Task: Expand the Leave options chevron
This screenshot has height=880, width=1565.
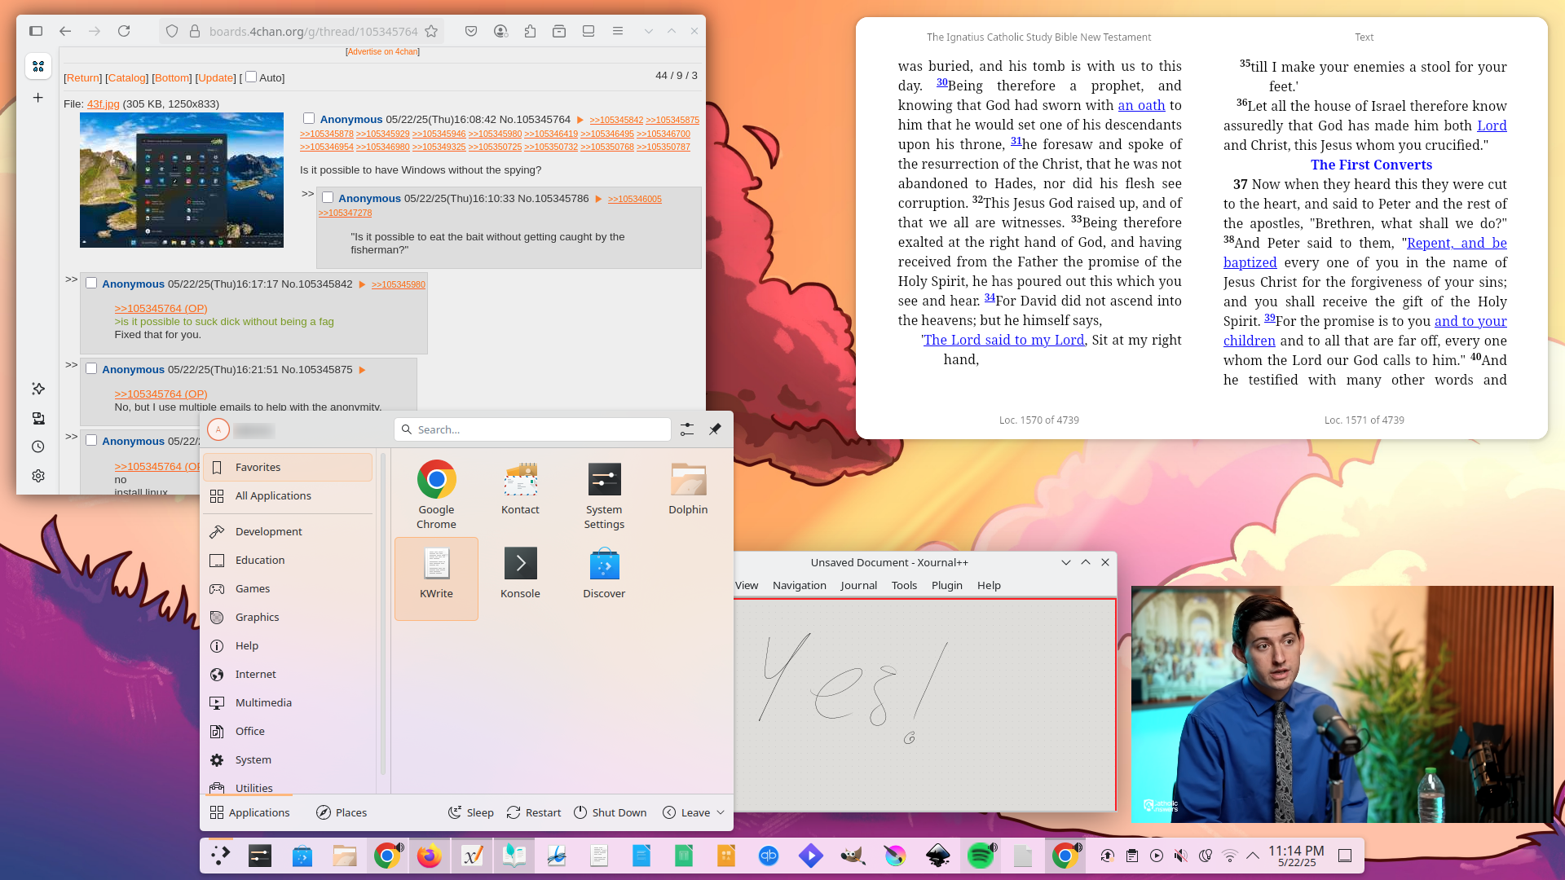Action: 721,812
